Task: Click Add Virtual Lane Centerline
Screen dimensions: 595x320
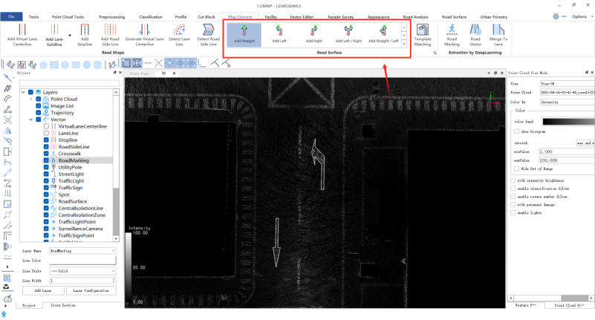Action: [x=22, y=35]
